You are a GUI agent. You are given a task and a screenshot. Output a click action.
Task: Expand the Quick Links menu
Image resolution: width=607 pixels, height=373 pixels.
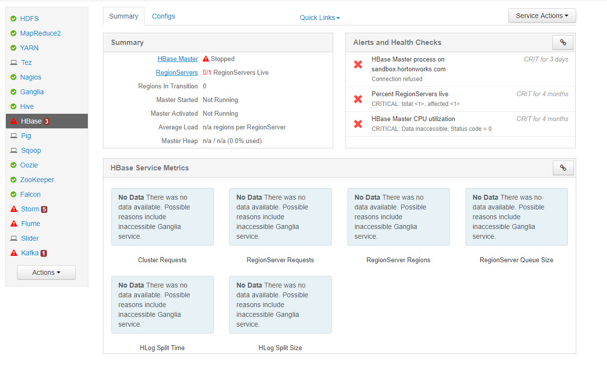[320, 18]
